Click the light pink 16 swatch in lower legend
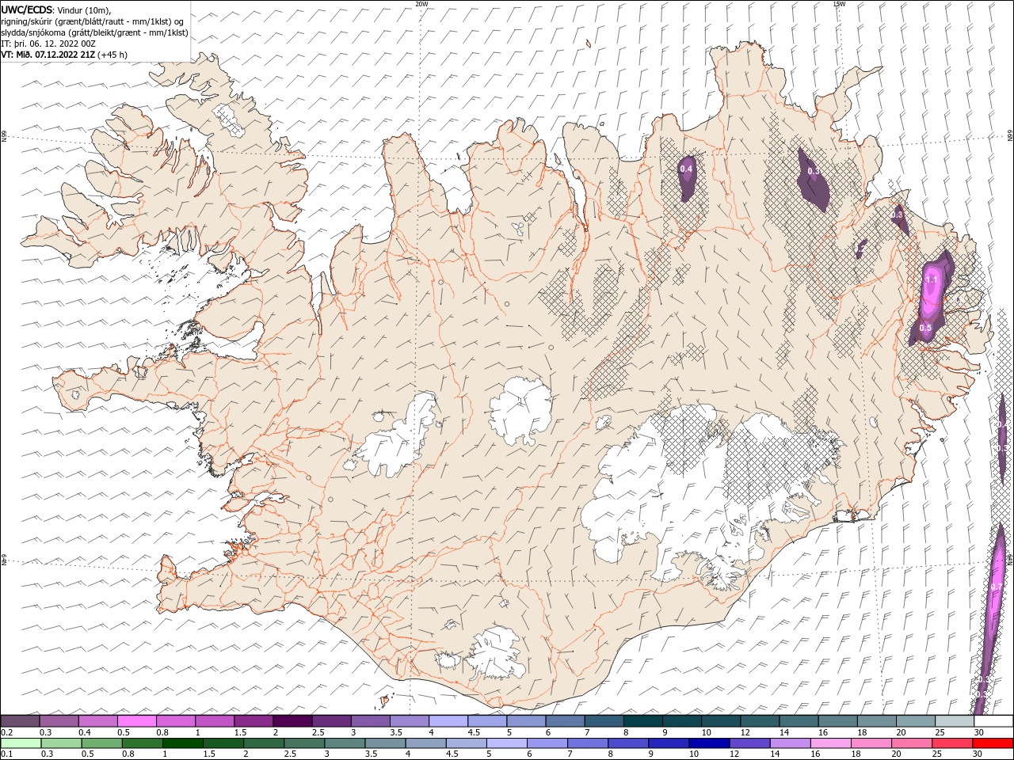The image size is (1014, 760). (831, 743)
